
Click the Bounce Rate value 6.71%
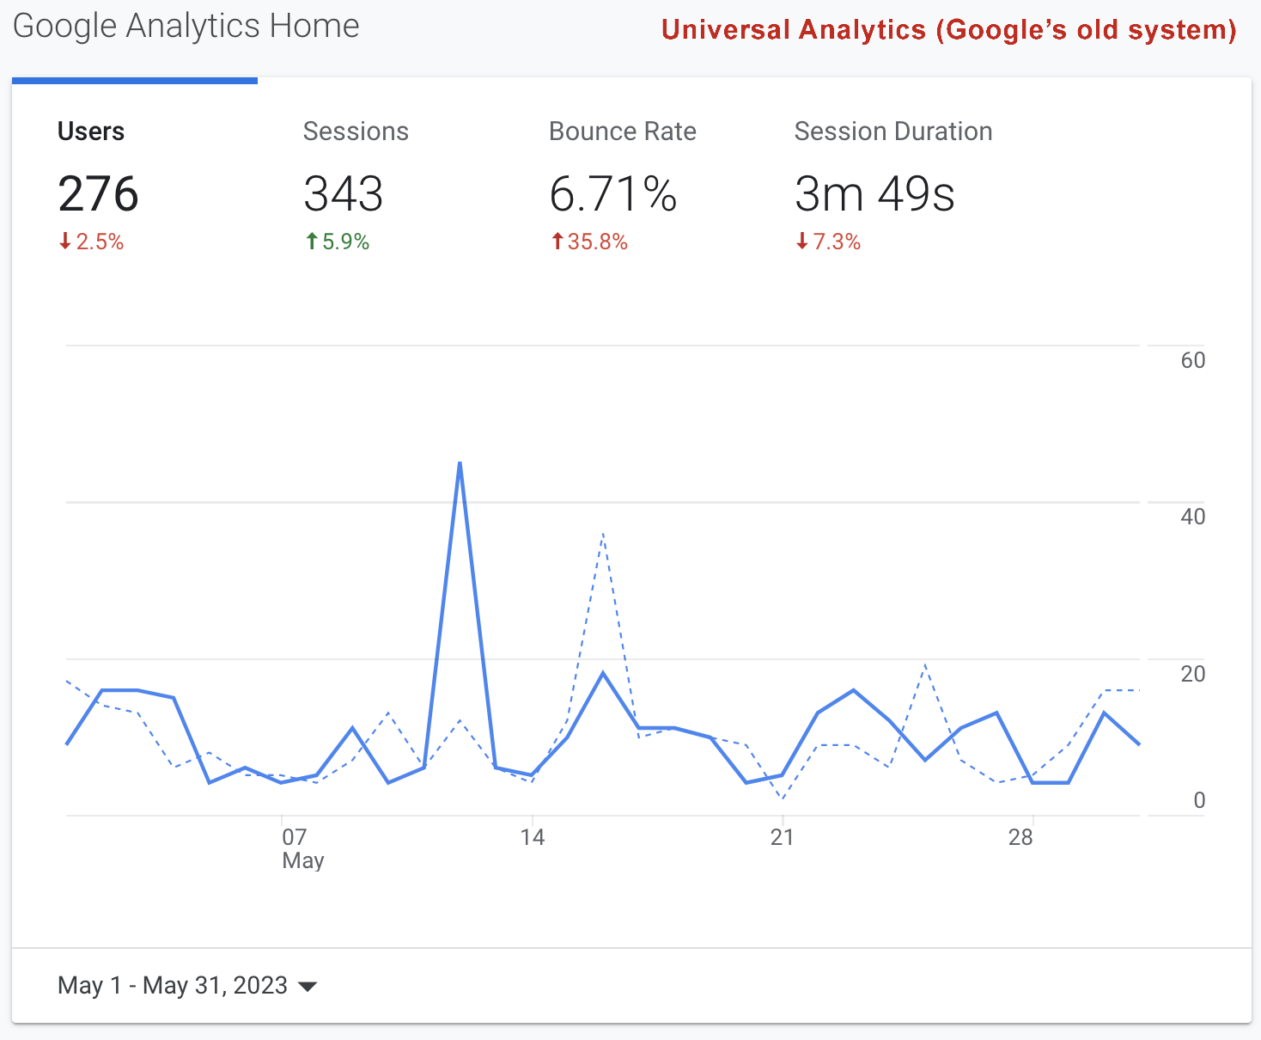613,194
